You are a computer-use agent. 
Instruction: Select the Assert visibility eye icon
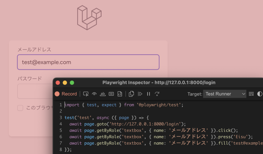point(94,94)
